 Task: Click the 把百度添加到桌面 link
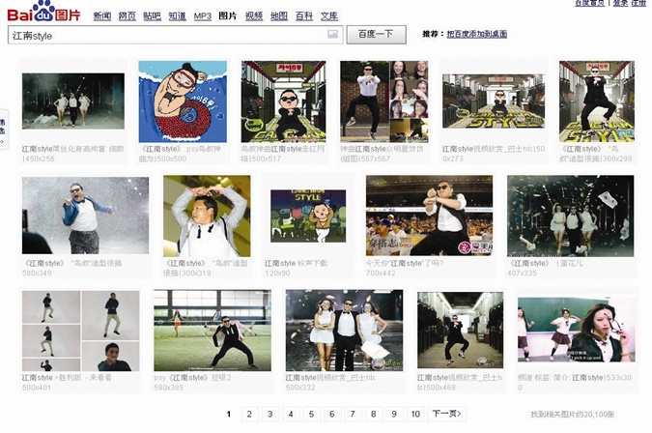pyautogui.click(x=477, y=34)
